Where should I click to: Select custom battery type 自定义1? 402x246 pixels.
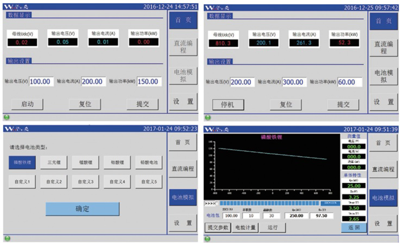(22, 182)
